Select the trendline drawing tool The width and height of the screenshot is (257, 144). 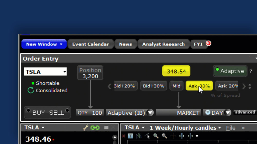147,136
